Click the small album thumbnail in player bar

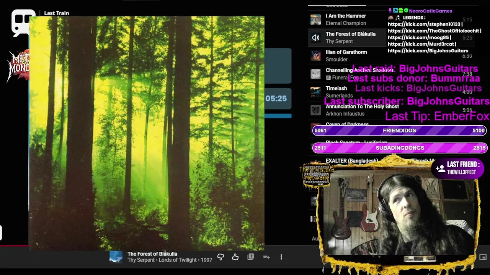click(116, 257)
